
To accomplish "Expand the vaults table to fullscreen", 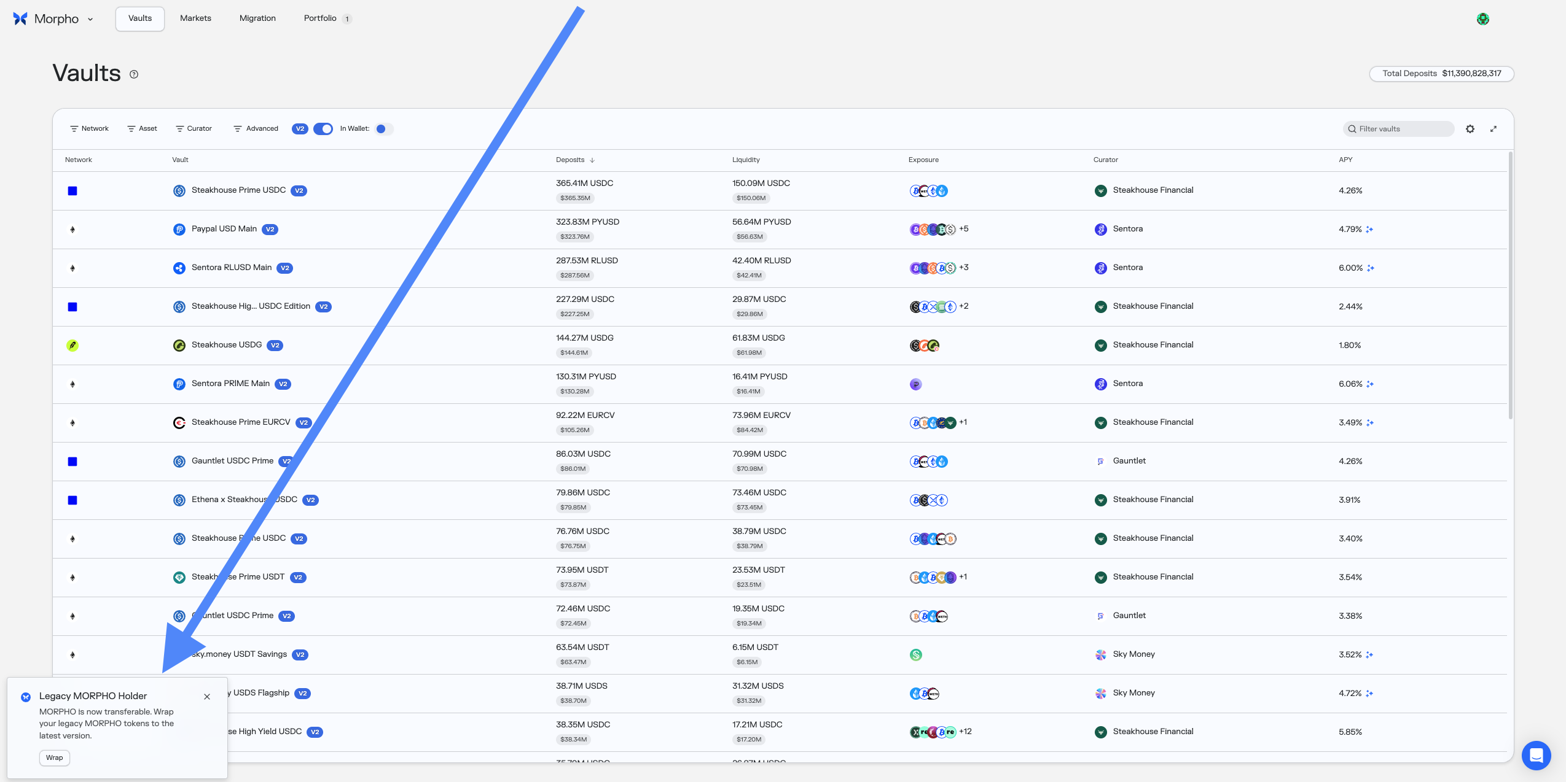I will (1493, 129).
